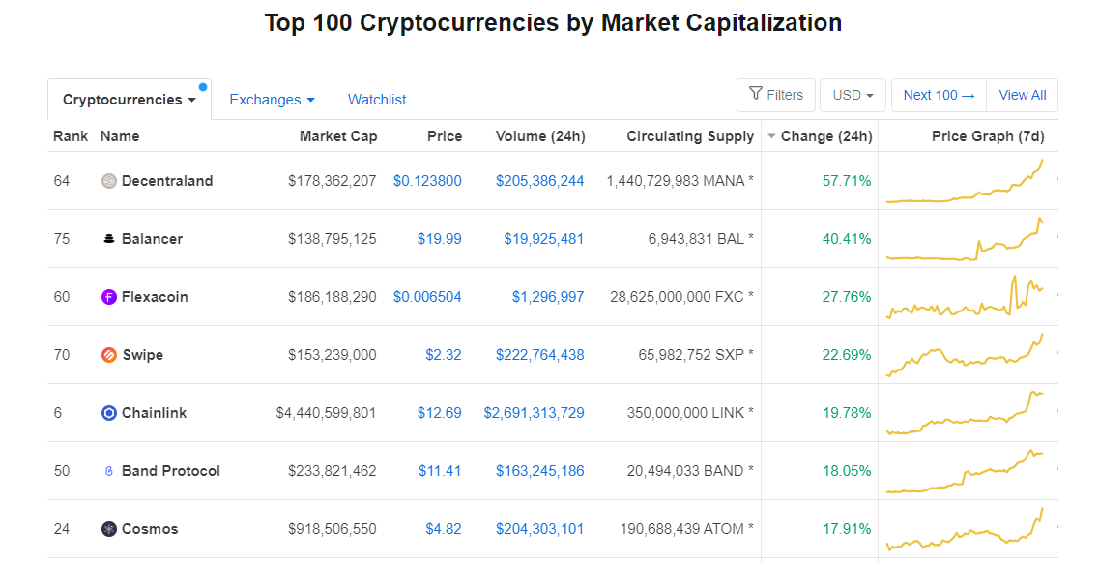Open the Flexacoin 7d price graph
This screenshot has width=1099, height=563.
click(x=965, y=297)
